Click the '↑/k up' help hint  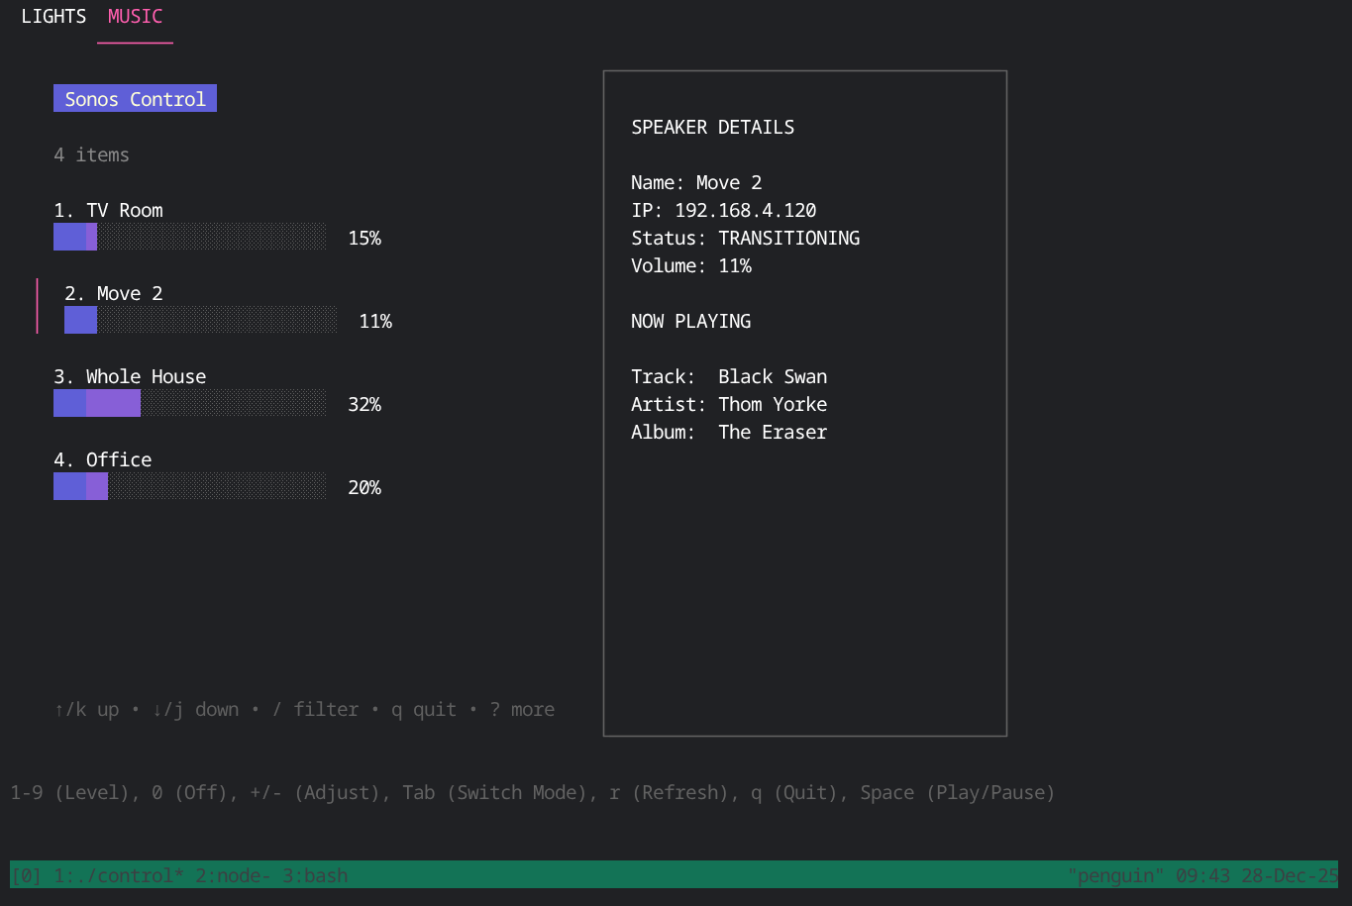pos(86,709)
